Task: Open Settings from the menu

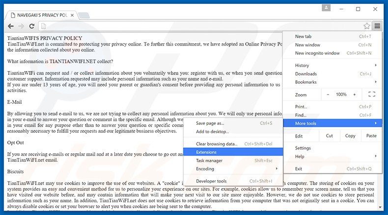Action: 333,148
